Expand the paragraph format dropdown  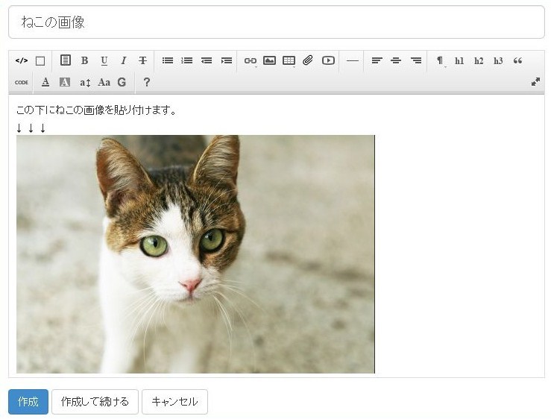pyautogui.click(x=440, y=61)
